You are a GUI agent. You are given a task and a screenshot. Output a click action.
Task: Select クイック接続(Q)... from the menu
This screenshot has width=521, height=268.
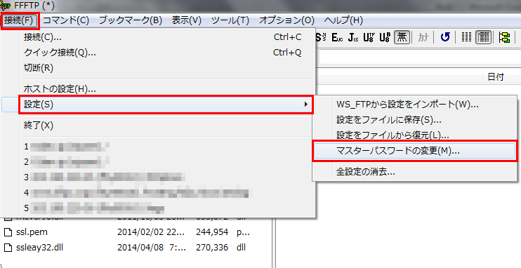(60, 53)
